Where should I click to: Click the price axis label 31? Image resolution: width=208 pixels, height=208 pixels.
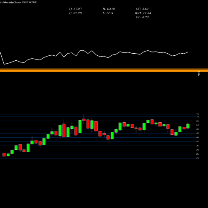click(x=198, y=150)
